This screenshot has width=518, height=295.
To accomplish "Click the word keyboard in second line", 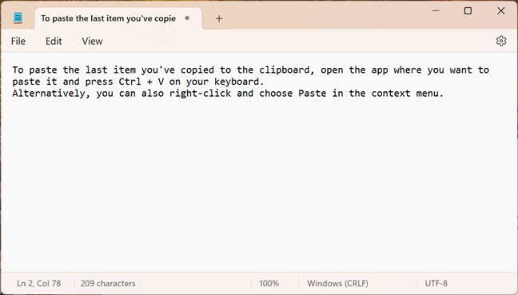I will 237,82.
